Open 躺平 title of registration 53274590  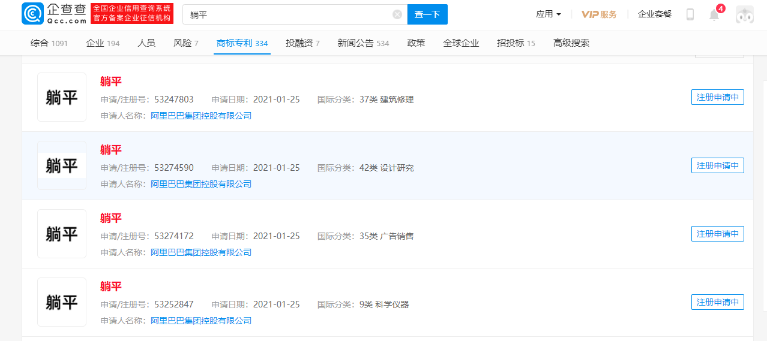tap(111, 150)
